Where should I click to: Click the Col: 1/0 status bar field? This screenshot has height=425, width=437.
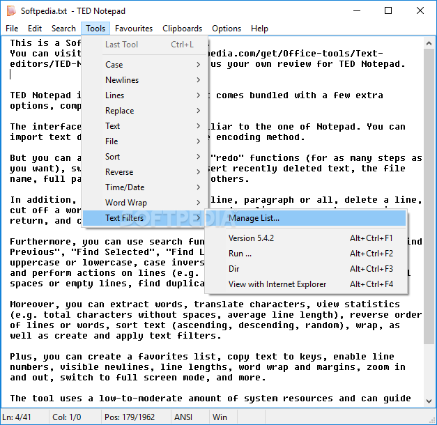[75, 417]
